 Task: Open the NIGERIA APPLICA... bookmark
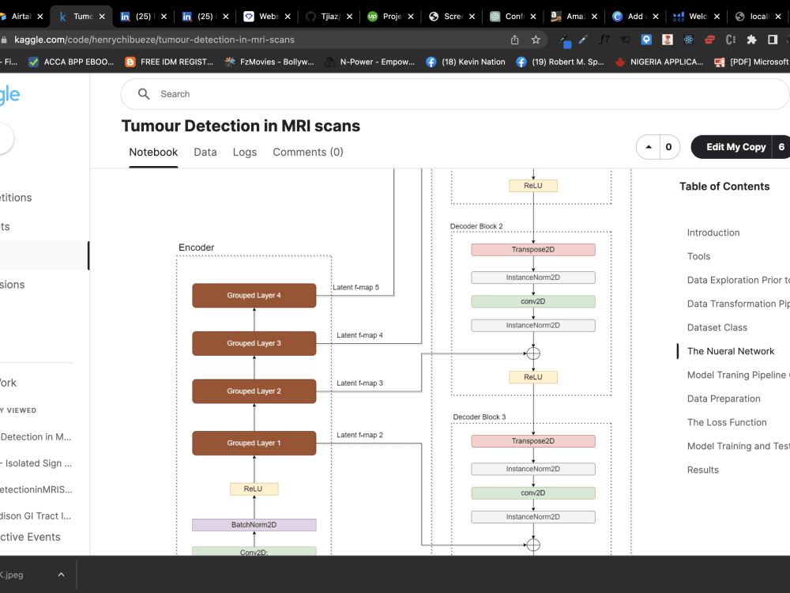tap(660, 62)
